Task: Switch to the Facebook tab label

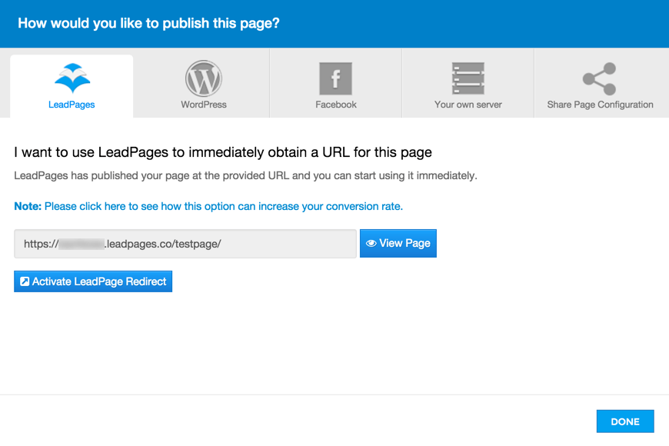Action: click(x=336, y=105)
